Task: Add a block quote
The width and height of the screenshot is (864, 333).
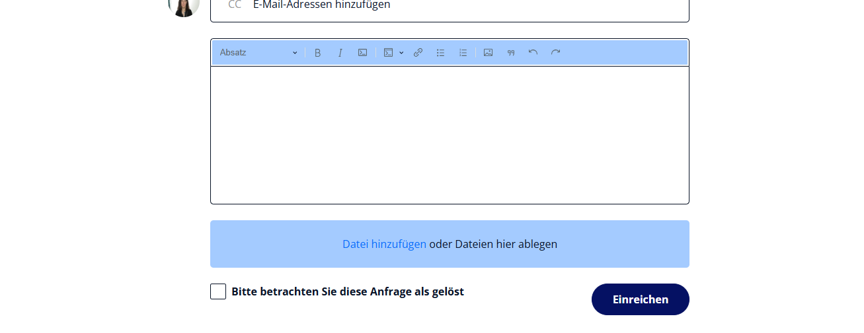Action: coord(511,53)
